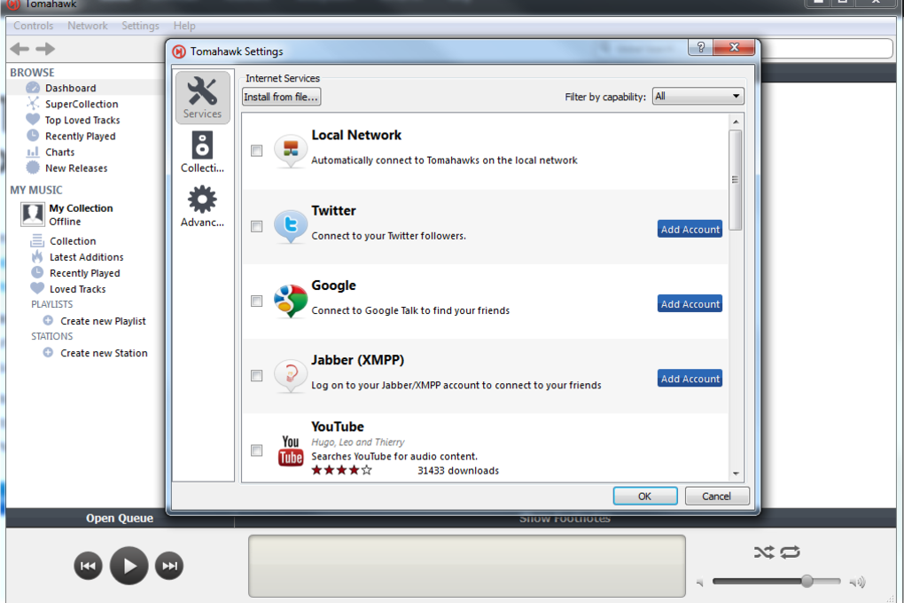Go forward with the right arrow
The image size is (904, 603).
click(45, 49)
